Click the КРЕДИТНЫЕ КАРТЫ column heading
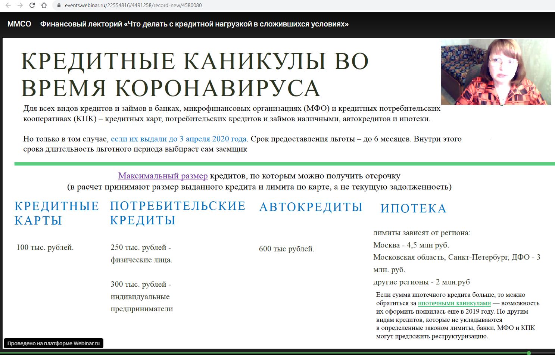555x355 pixels. [57, 213]
